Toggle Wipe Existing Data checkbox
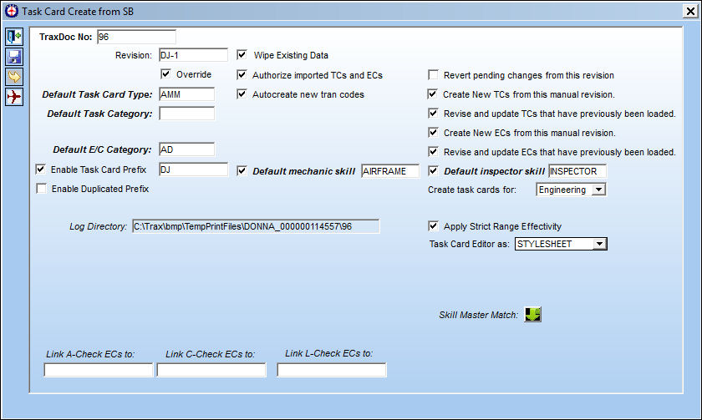The width and height of the screenshot is (702, 420). (x=242, y=55)
